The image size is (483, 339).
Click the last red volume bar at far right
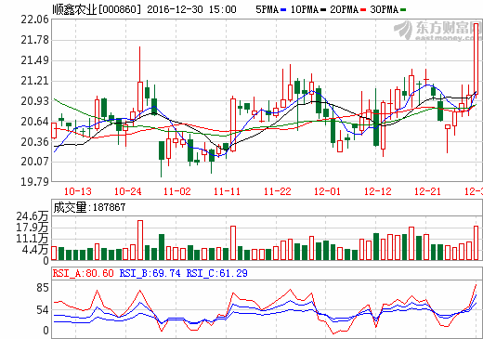coord(476,243)
